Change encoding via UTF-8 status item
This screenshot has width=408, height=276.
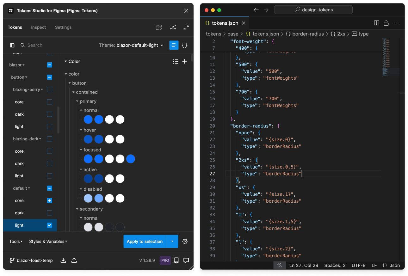coord(359,265)
